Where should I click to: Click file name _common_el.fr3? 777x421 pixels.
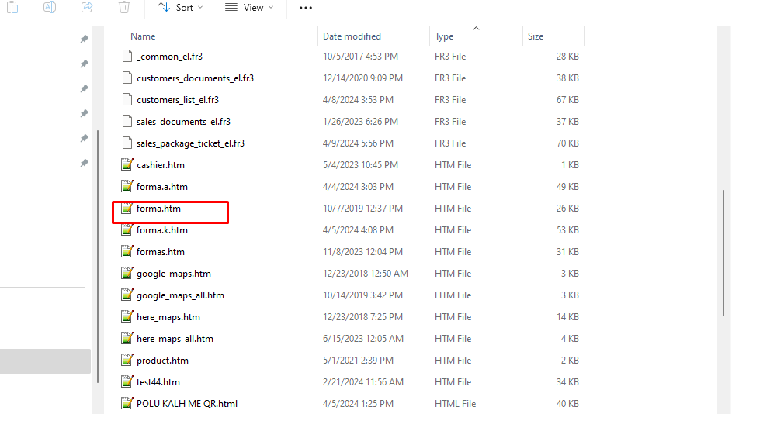click(x=169, y=57)
